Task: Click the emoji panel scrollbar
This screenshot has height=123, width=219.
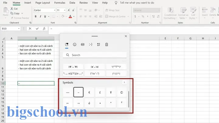Action: pyautogui.click(x=128, y=99)
